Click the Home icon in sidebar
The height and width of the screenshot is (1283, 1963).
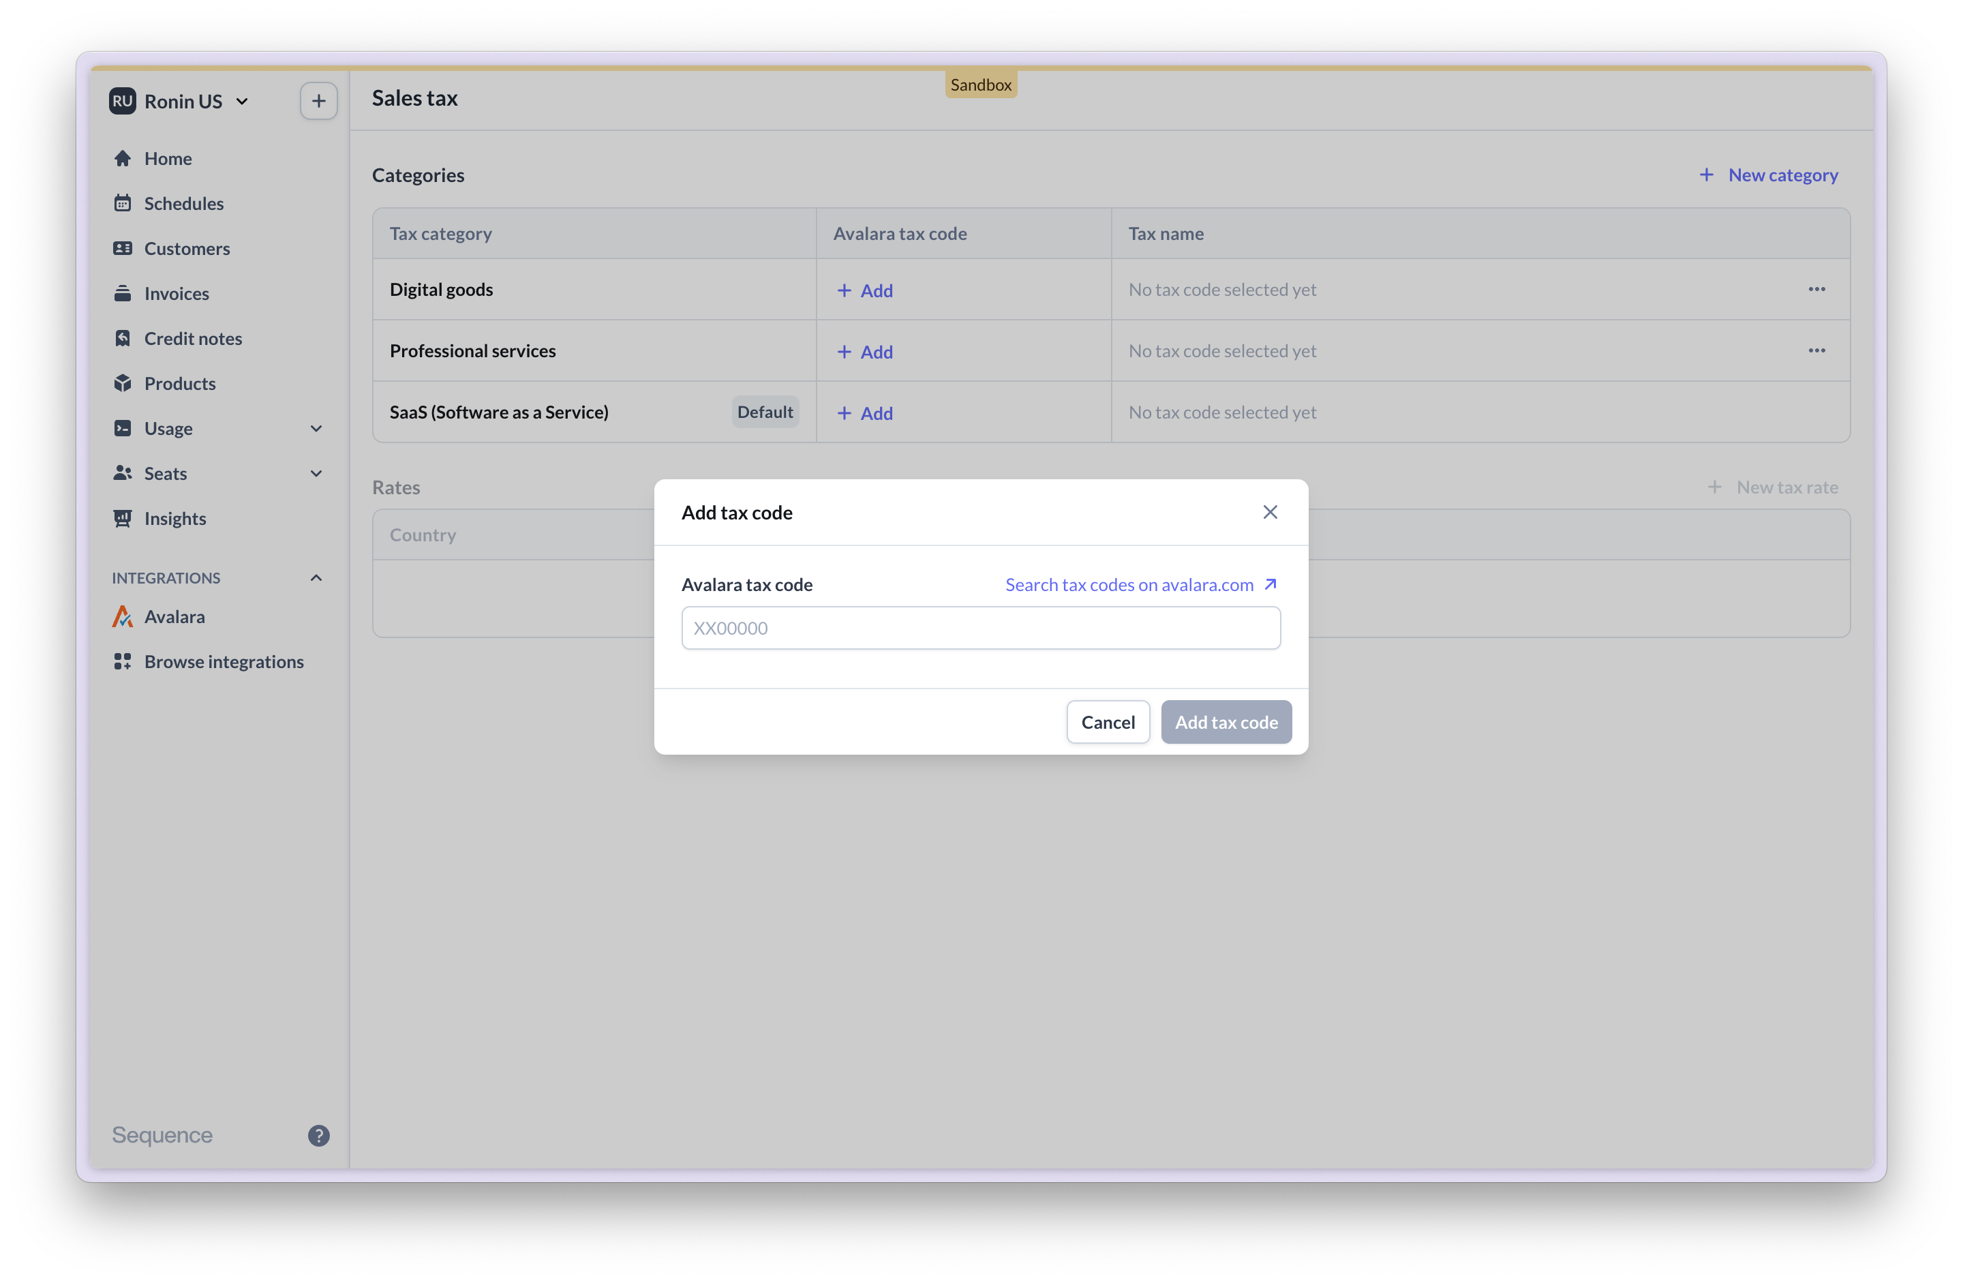pyautogui.click(x=123, y=158)
